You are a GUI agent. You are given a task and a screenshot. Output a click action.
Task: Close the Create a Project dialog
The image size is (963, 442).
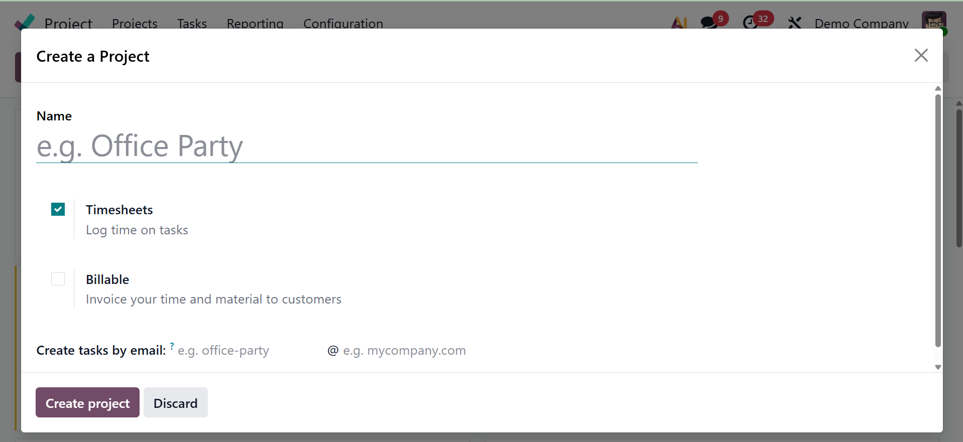(921, 55)
